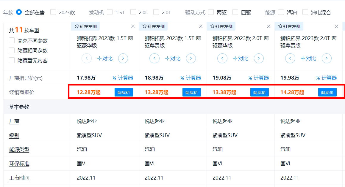Click 询底价 for the 13.28万起 model

(x=192, y=92)
